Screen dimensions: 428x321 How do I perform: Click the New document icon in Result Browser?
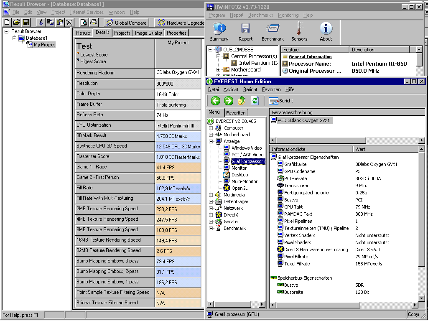(8, 23)
